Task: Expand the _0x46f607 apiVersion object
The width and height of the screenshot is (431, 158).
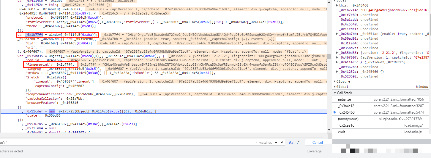Action: pyautogui.click(x=337, y=57)
